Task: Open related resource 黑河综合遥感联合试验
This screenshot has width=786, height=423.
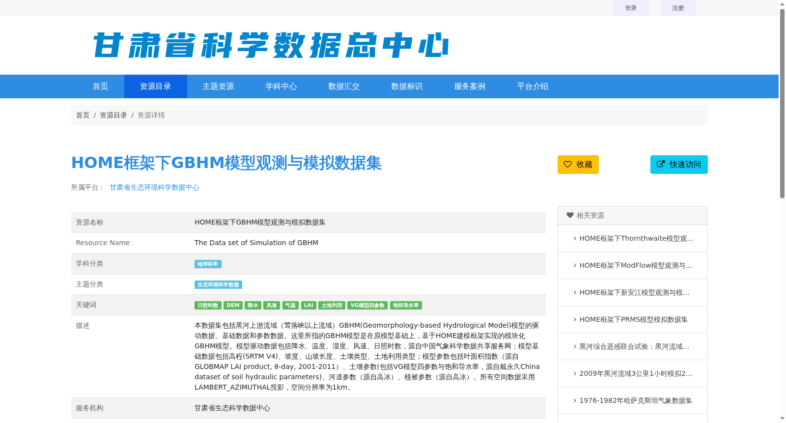Action: pyautogui.click(x=635, y=346)
